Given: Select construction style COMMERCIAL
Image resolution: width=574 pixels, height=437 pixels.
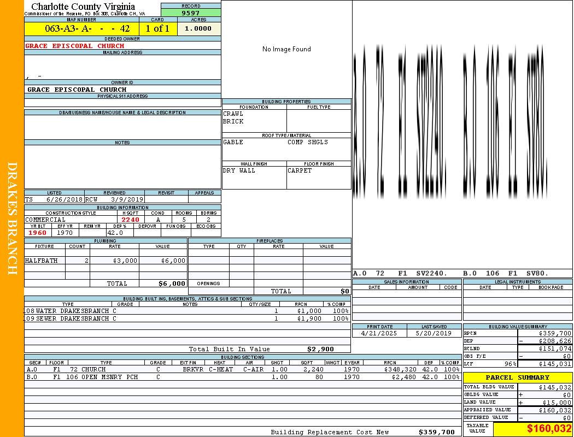Looking at the screenshot, I should coord(45,220).
